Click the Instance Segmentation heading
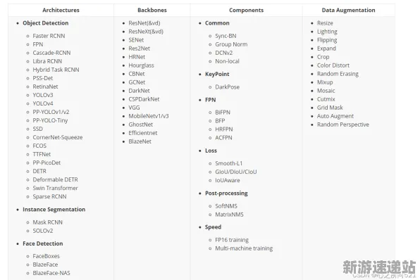 click(54, 210)
